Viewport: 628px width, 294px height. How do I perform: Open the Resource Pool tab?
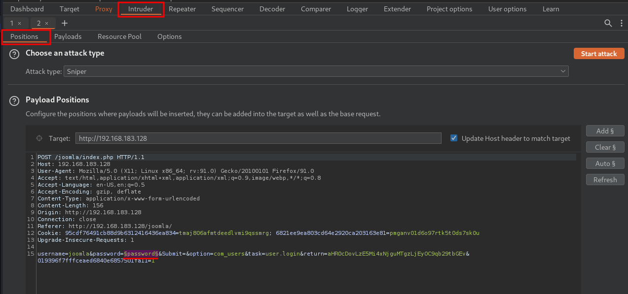[119, 36]
